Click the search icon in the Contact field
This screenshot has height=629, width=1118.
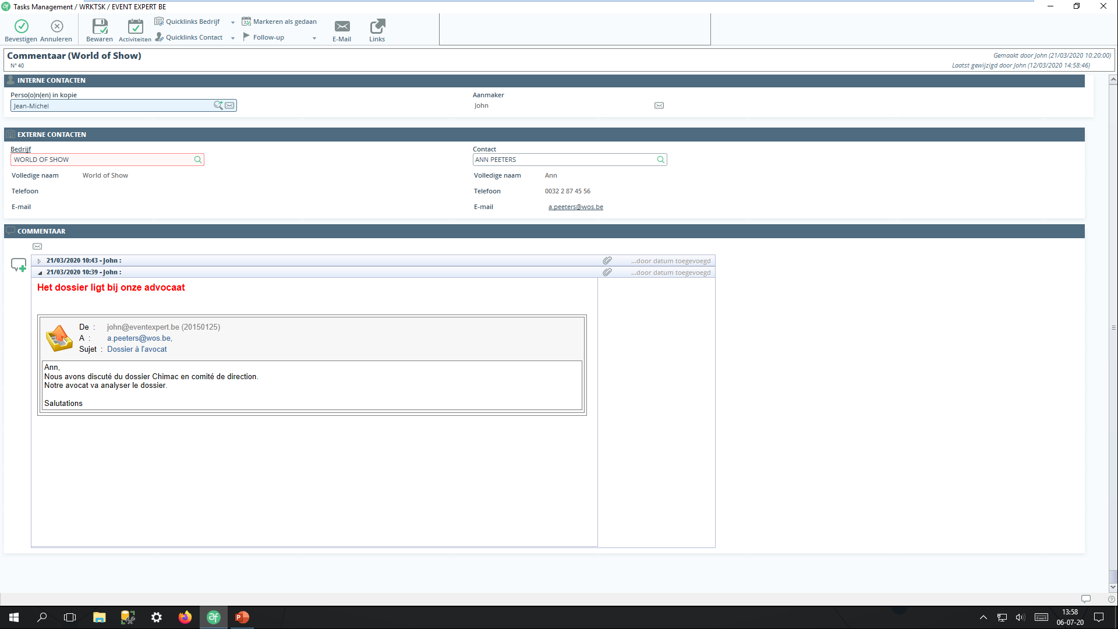tap(660, 160)
